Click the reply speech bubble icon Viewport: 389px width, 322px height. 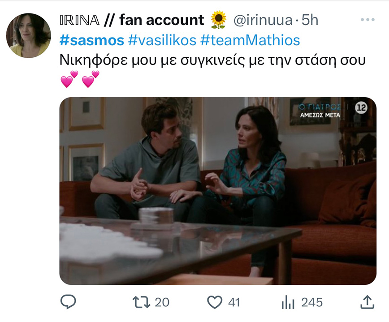(x=68, y=302)
